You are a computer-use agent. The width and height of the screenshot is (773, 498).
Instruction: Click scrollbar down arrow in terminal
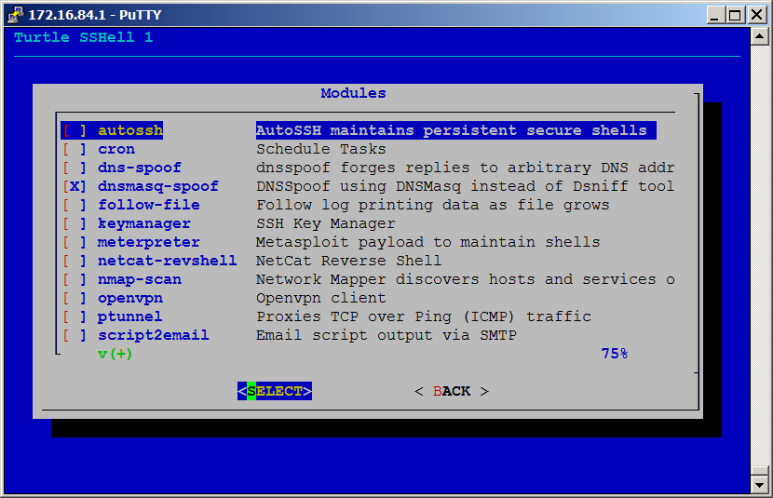(x=759, y=482)
